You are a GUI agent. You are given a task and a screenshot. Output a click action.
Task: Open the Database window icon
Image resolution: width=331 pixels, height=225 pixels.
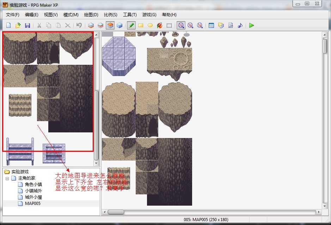tap(211, 25)
